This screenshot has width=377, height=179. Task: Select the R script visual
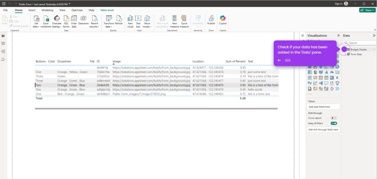[x=337, y=78]
